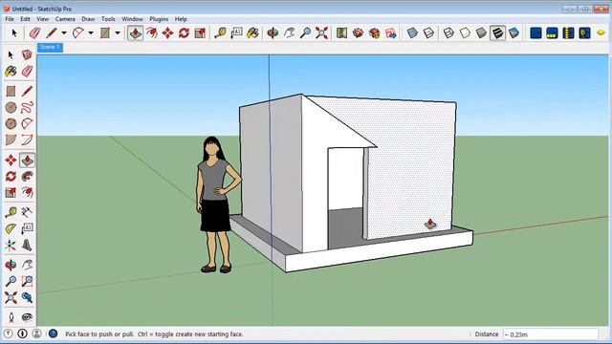Image resolution: width=612 pixels, height=344 pixels.
Task: Toggle the active Push/Pull tool in top toolbar
Action: [x=135, y=33]
